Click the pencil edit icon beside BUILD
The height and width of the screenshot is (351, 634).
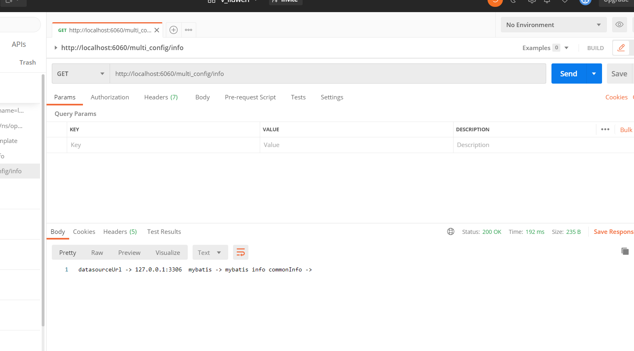[621, 48]
